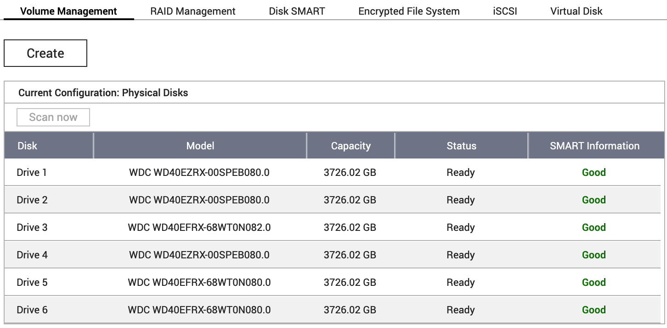Screen dimensions: 667x328
Task: Click the Status column header
Action: coord(461,146)
